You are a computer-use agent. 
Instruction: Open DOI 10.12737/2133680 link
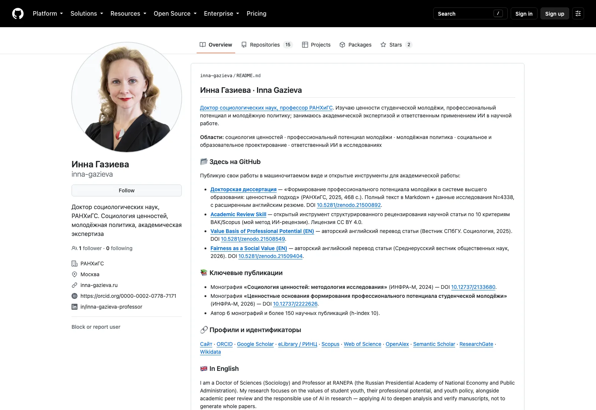tap(473, 287)
